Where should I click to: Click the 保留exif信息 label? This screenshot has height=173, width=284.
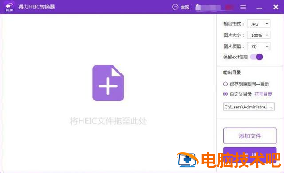click(x=235, y=57)
